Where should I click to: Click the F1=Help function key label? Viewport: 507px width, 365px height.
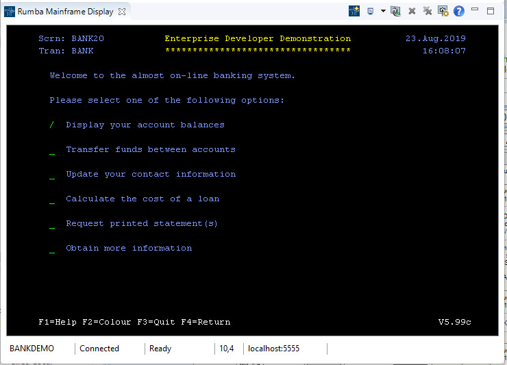pos(58,322)
